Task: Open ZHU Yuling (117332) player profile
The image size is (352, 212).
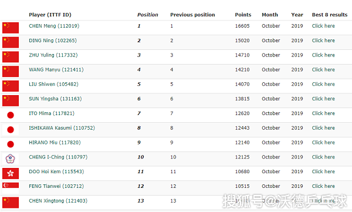Action: pyautogui.click(x=53, y=55)
